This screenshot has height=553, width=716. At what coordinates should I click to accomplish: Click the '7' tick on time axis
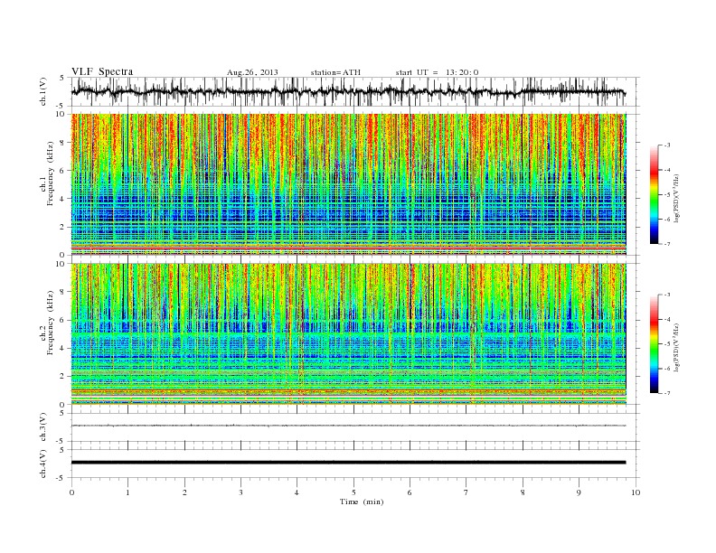(466, 492)
